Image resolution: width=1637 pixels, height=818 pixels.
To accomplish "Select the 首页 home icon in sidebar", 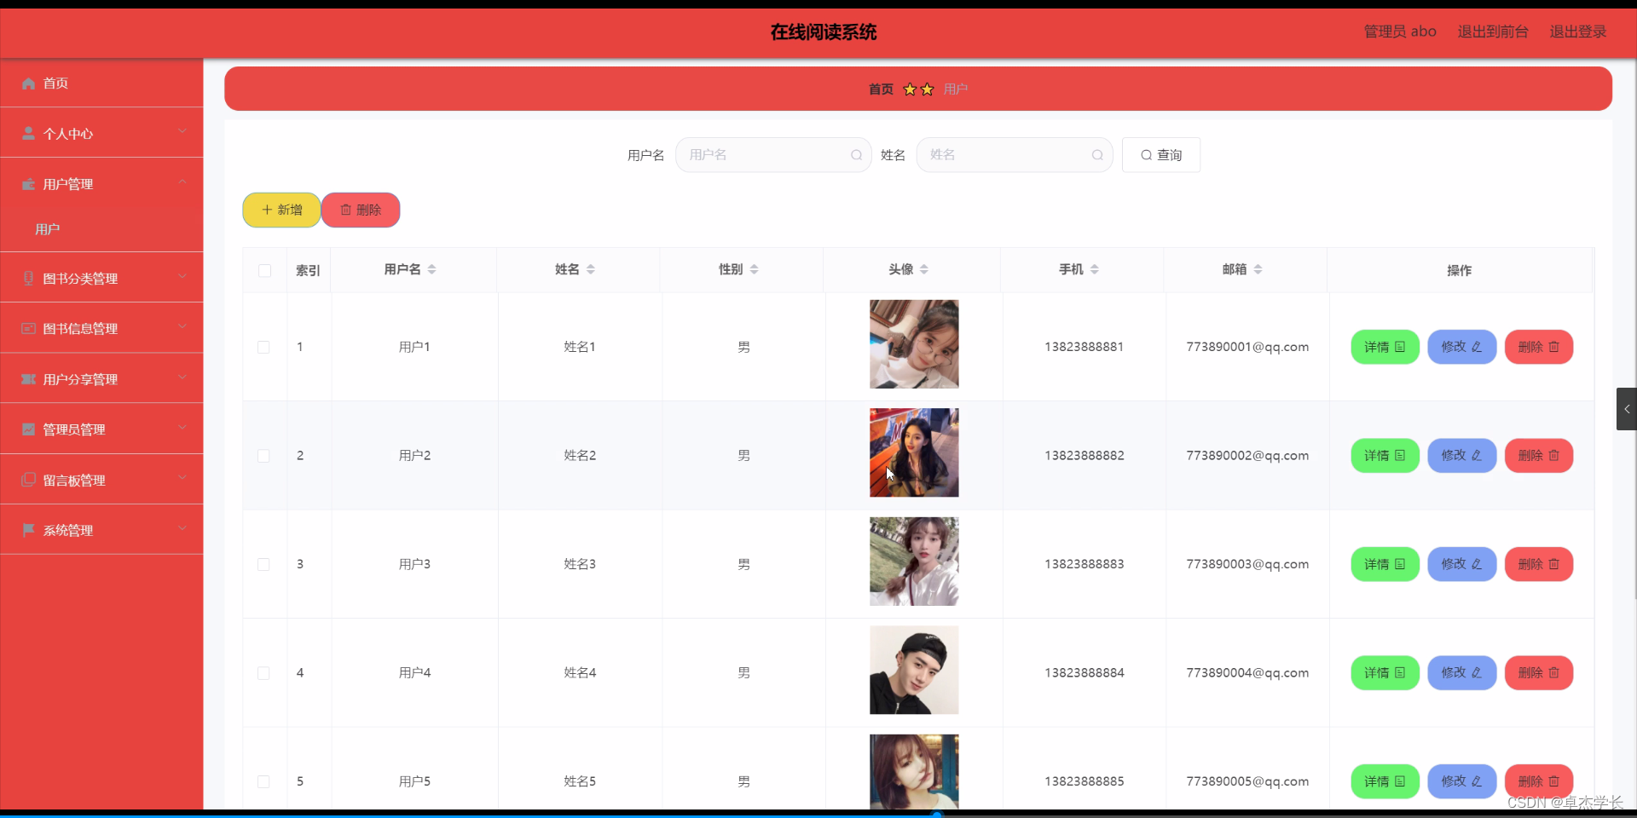I will click(28, 84).
